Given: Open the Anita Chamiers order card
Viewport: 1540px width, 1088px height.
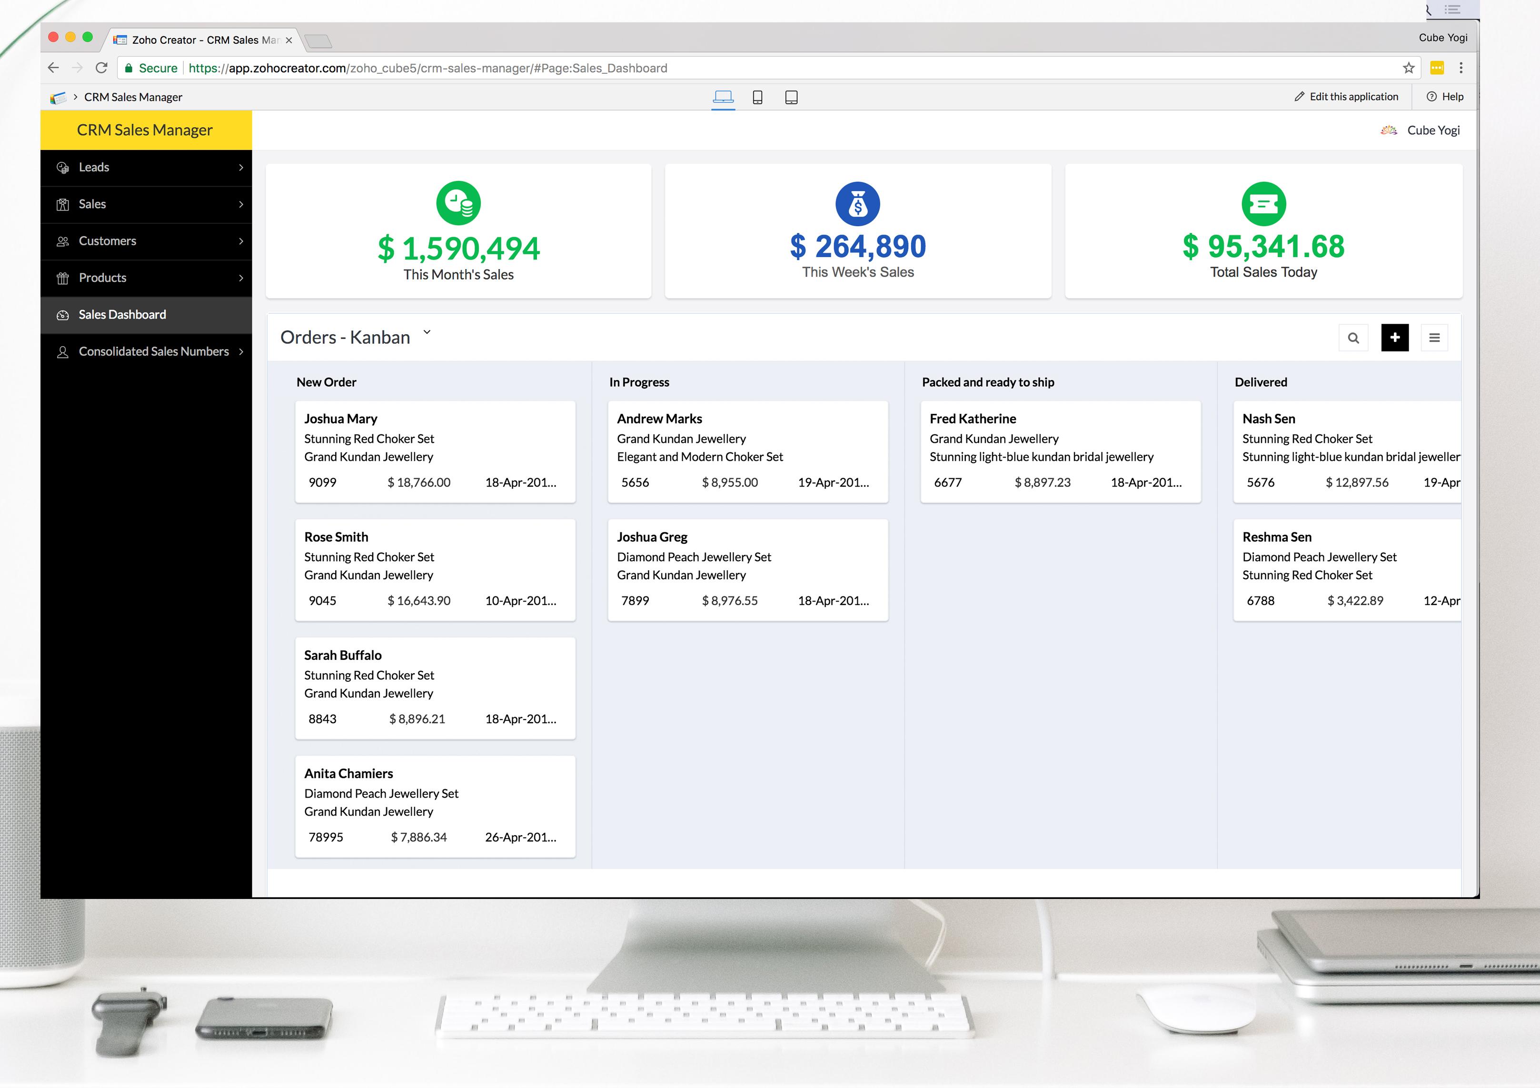Looking at the screenshot, I should tap(435, 806).
